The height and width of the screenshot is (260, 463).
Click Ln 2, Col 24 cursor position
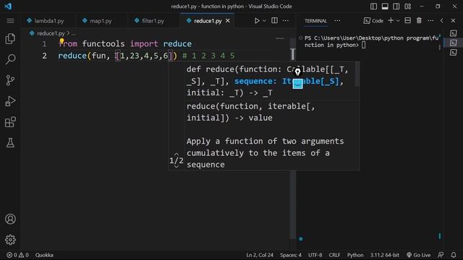(260, 255)
